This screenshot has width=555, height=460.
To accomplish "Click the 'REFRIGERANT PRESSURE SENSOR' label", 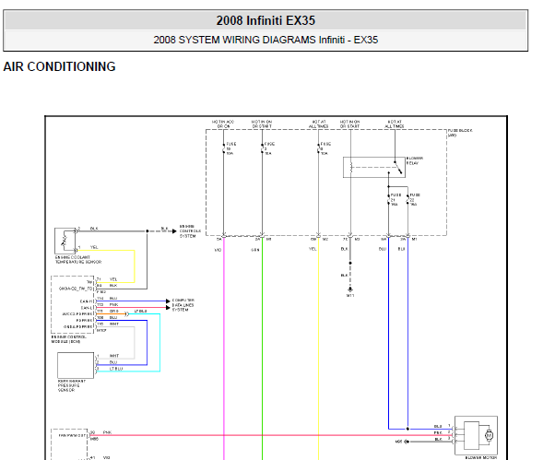I will pyautogui.click(x=72, y=385).
